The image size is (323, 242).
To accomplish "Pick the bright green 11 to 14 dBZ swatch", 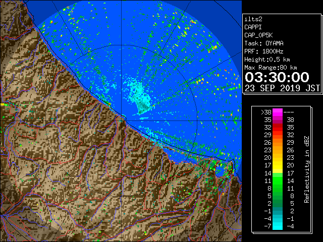I will 278,180.
